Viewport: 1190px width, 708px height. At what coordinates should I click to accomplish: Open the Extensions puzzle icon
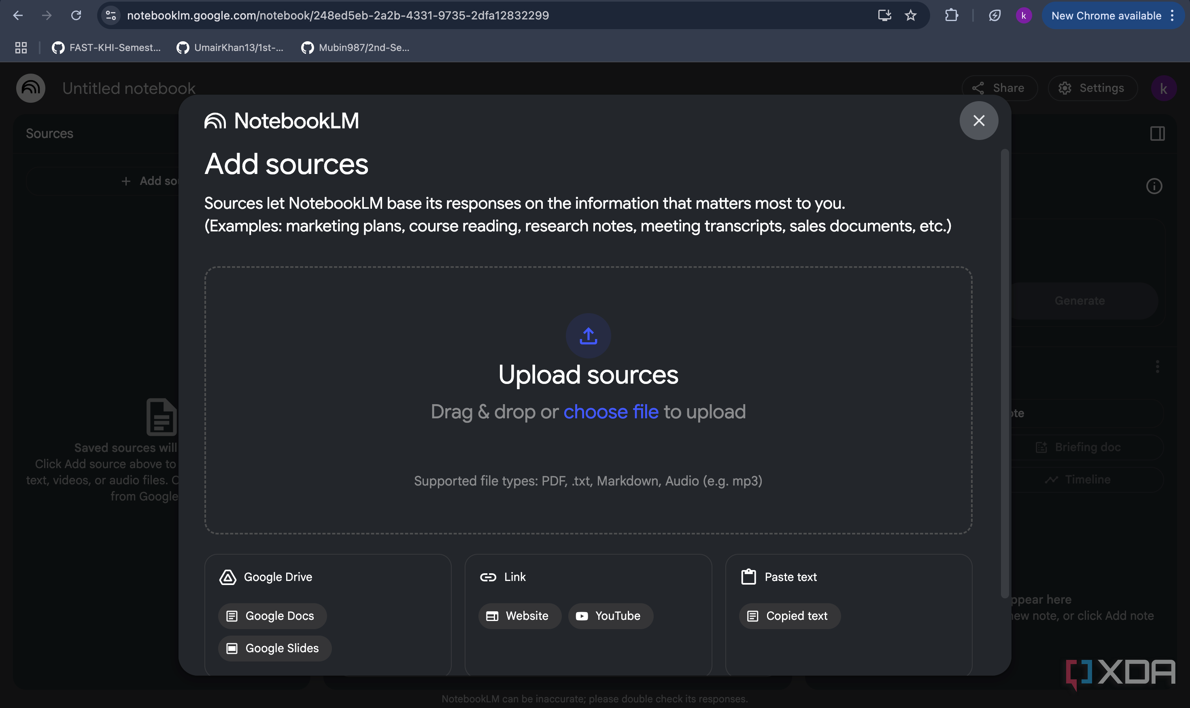[951, 15]
